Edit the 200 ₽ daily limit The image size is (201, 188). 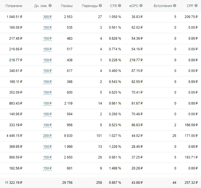pos(47,136)
